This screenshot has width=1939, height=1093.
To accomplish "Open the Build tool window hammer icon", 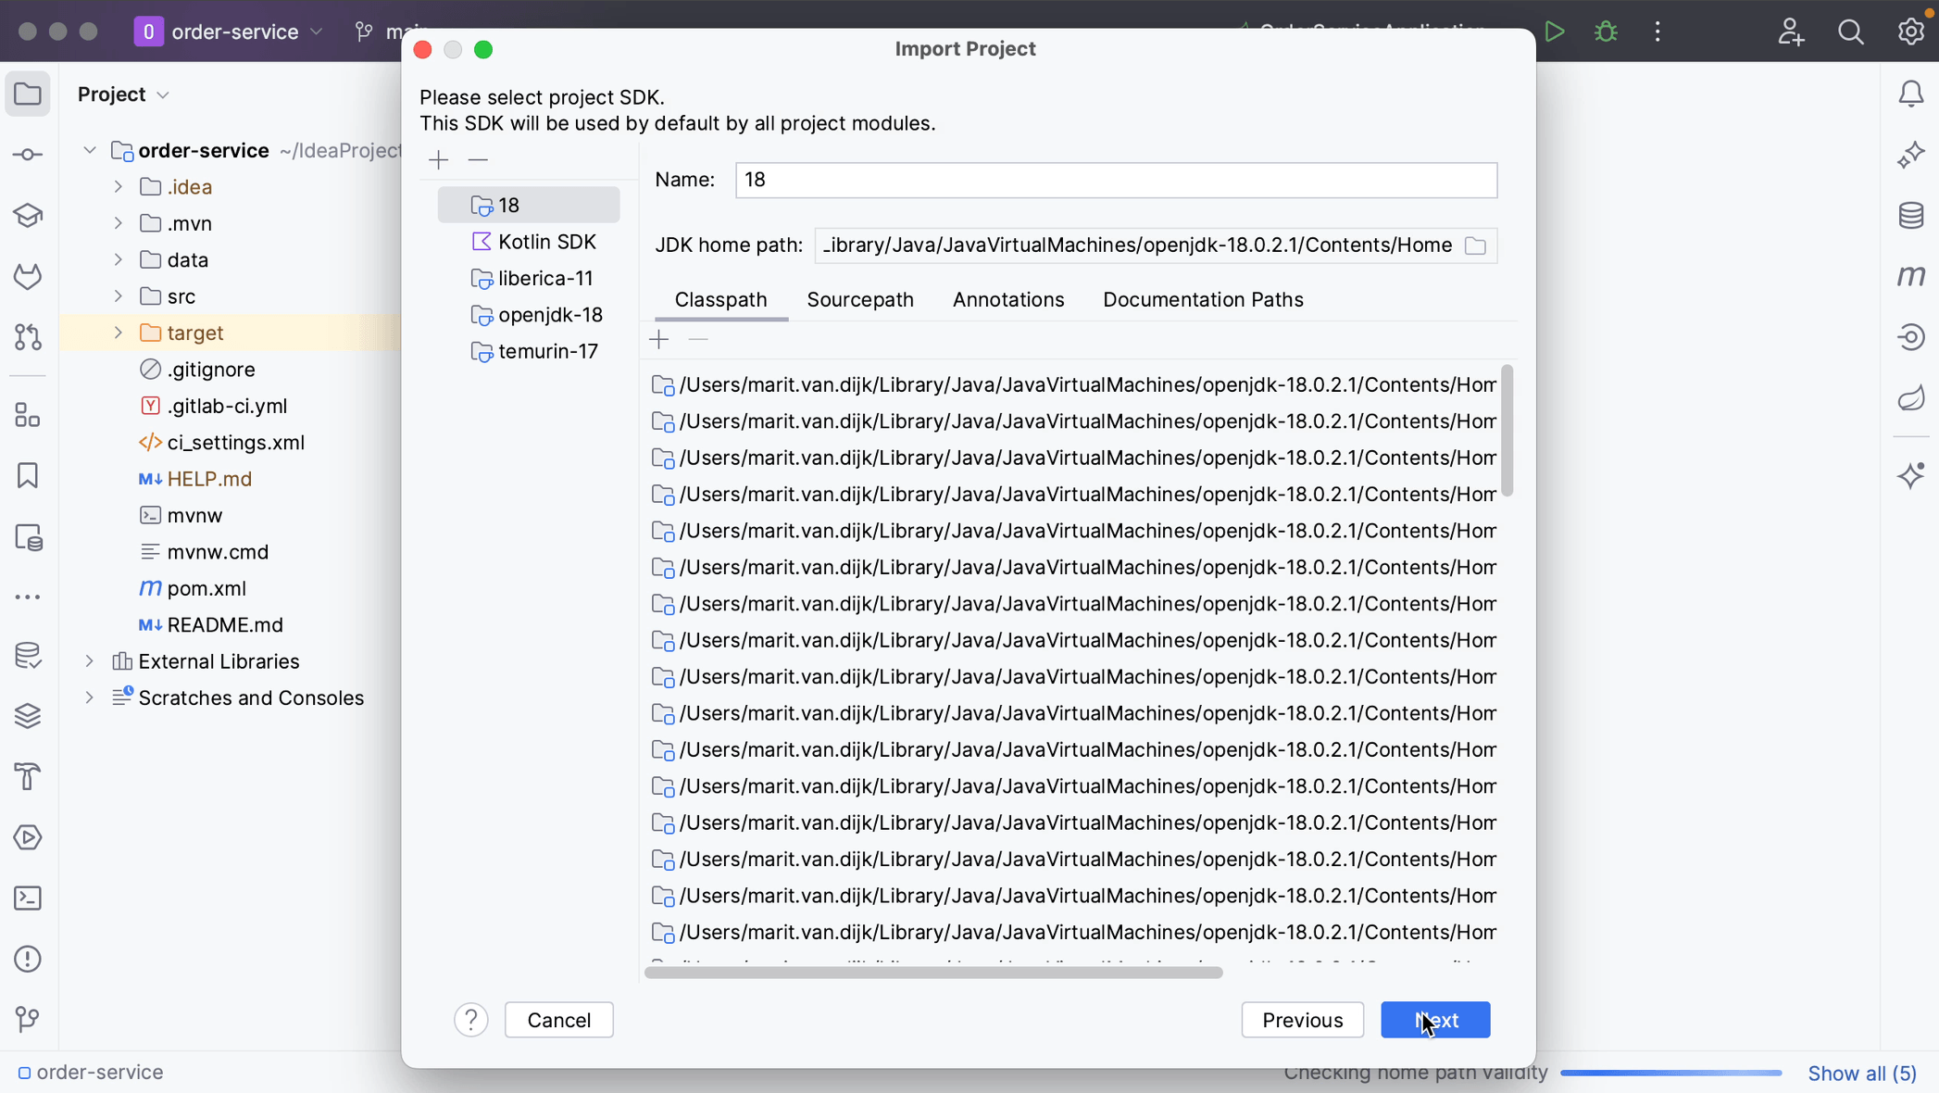I will point(27,776).
